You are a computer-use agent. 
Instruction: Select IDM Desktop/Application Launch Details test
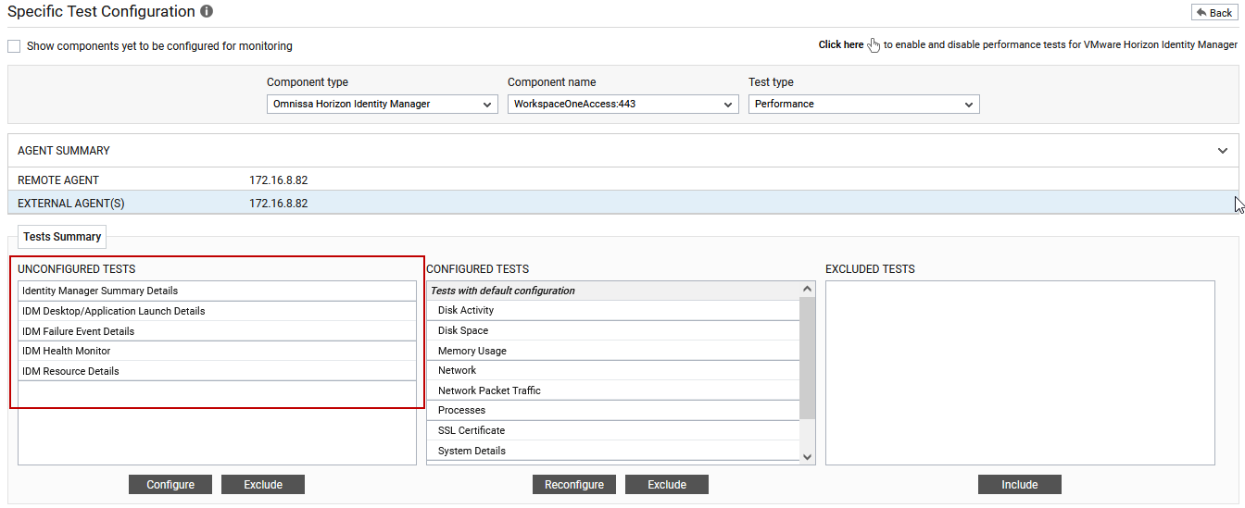218,311
